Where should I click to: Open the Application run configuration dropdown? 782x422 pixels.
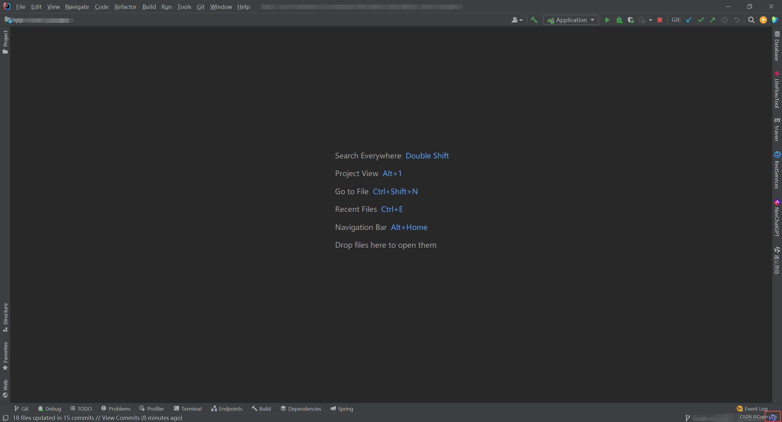click(571, 20)
